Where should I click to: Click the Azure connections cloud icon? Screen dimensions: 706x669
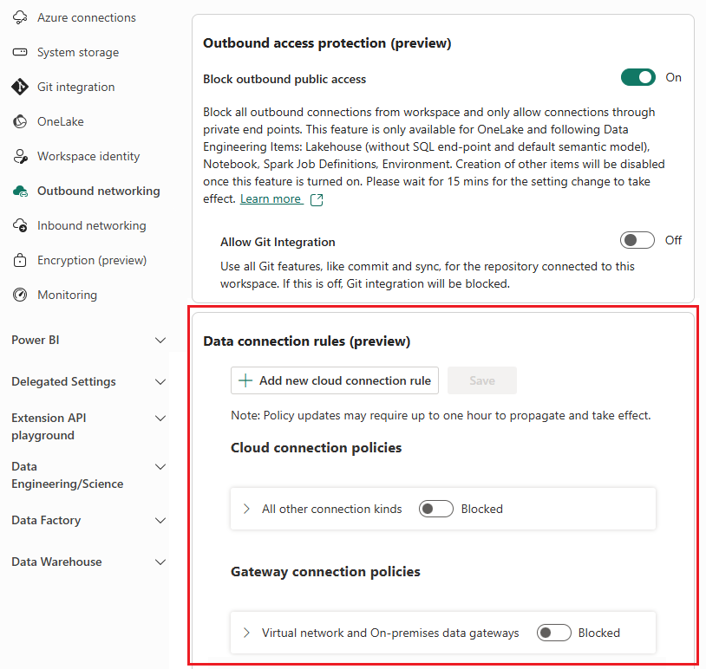point(20,17)
